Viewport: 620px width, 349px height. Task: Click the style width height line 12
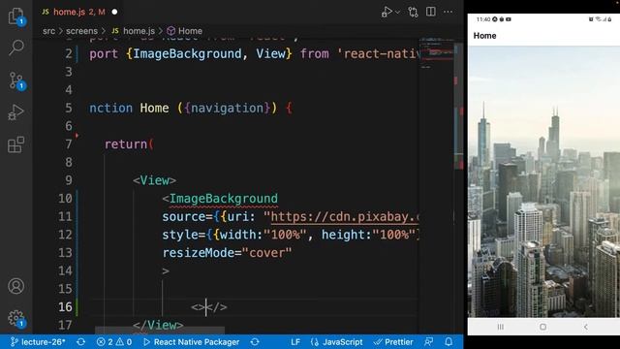click(x=291, y=235)
